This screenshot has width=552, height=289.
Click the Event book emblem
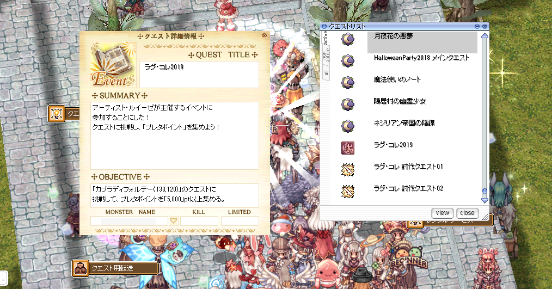(x=113, y=65)
